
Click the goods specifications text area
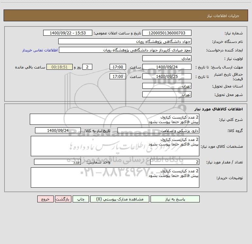point(115,146)
